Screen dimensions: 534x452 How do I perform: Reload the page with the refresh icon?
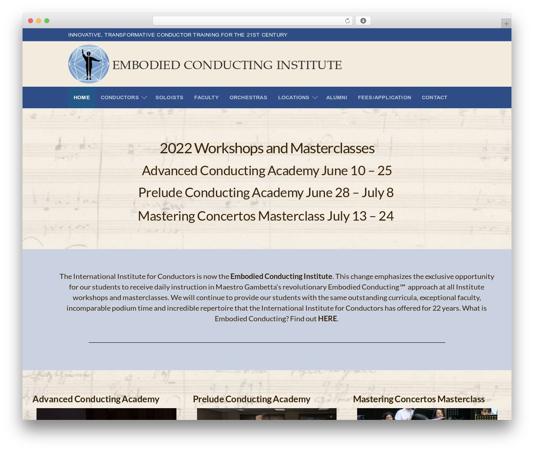point(348,21)
